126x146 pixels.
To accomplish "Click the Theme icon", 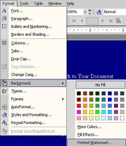I will pos(4,91).
